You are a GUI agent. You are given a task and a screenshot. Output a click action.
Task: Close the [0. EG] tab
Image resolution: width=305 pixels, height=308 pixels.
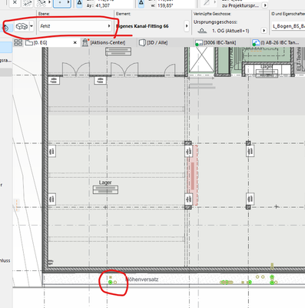75,42
